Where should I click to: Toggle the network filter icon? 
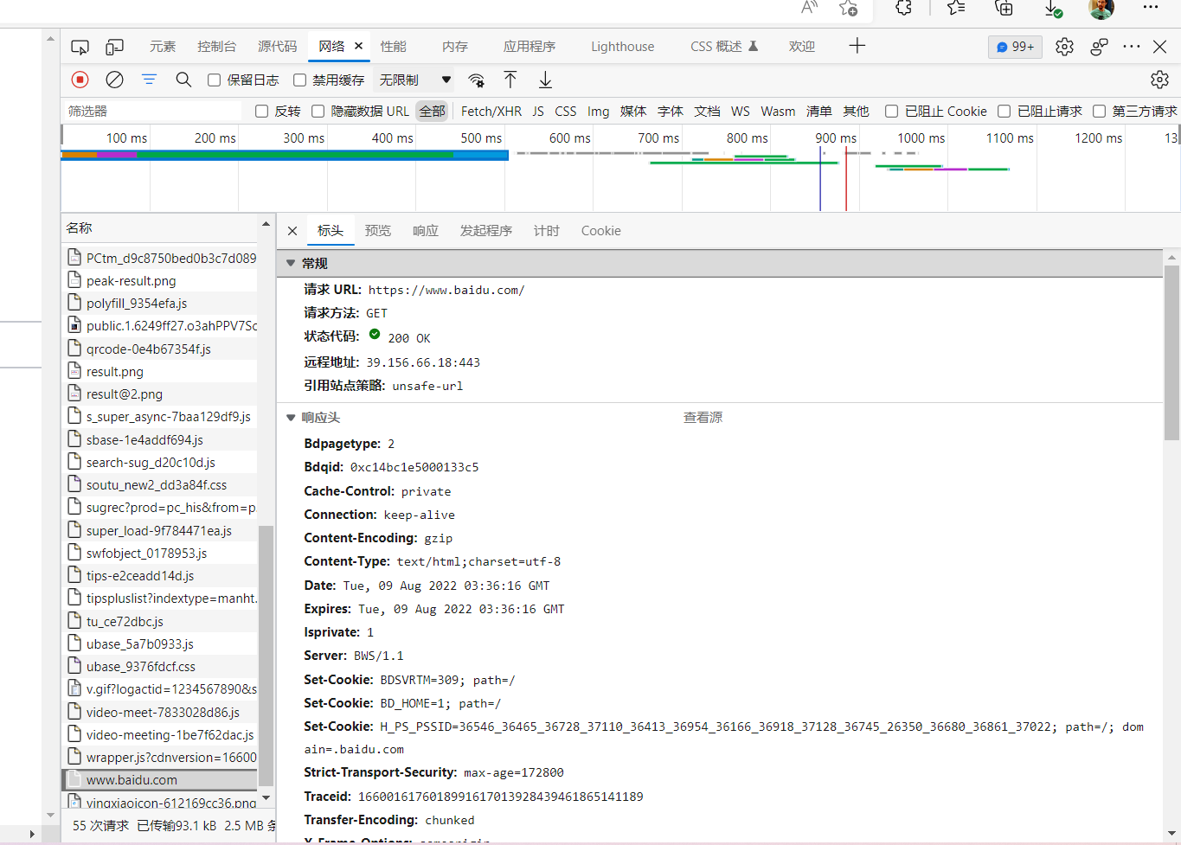149,80
